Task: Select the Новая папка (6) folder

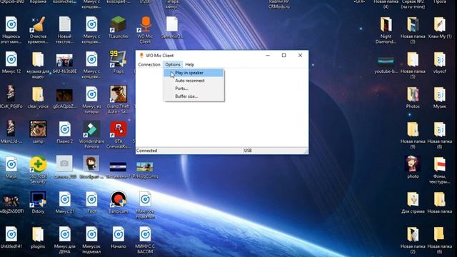Action: pyautogui.click(x=440, y=240)
